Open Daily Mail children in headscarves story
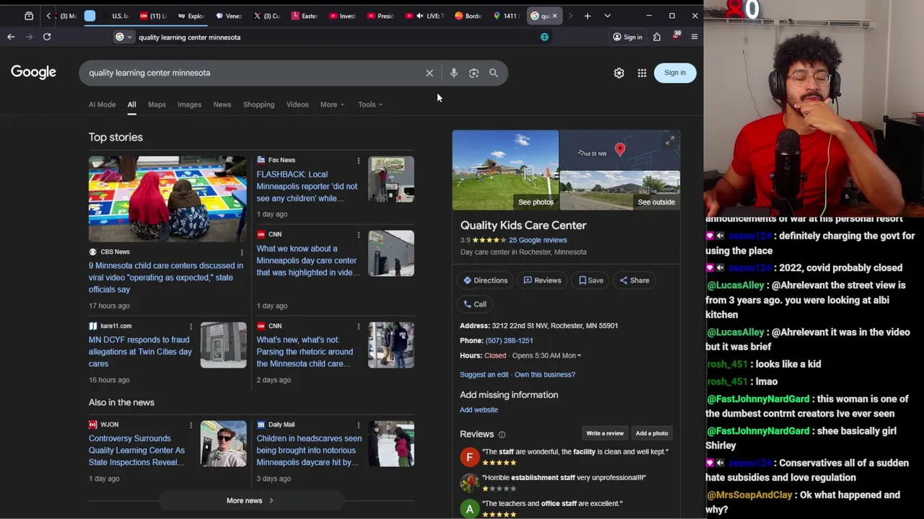 [309, 451]
